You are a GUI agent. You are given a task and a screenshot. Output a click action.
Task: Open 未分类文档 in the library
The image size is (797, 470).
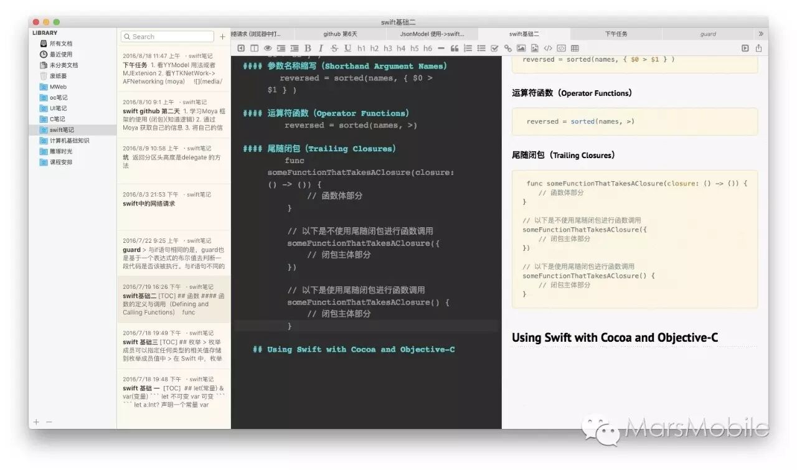(x=72, y=65)
